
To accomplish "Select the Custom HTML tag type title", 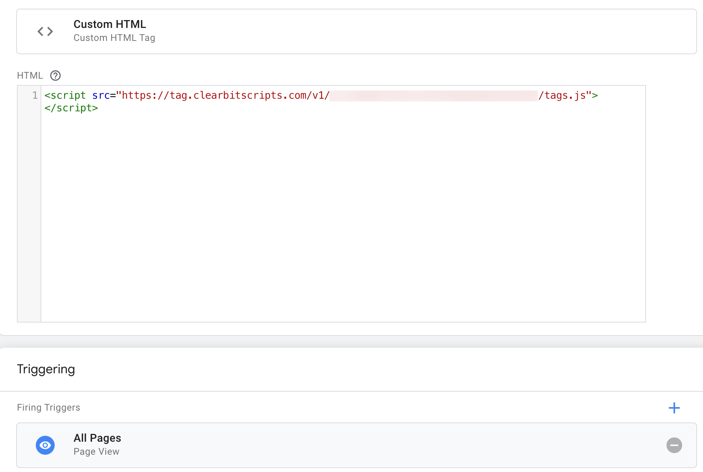I will 110,24.
